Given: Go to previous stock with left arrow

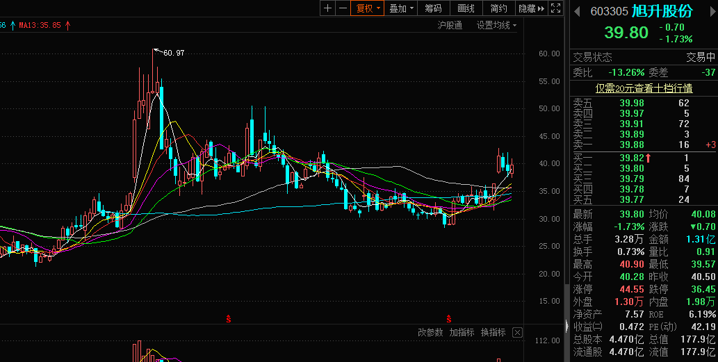Looking at the screenshot, I should tap(577, 11).
